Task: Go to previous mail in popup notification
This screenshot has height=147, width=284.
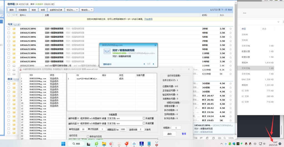Action: click(144, 64)
